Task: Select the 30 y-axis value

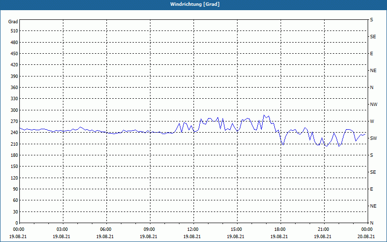Action: click(x=15, y=212)
